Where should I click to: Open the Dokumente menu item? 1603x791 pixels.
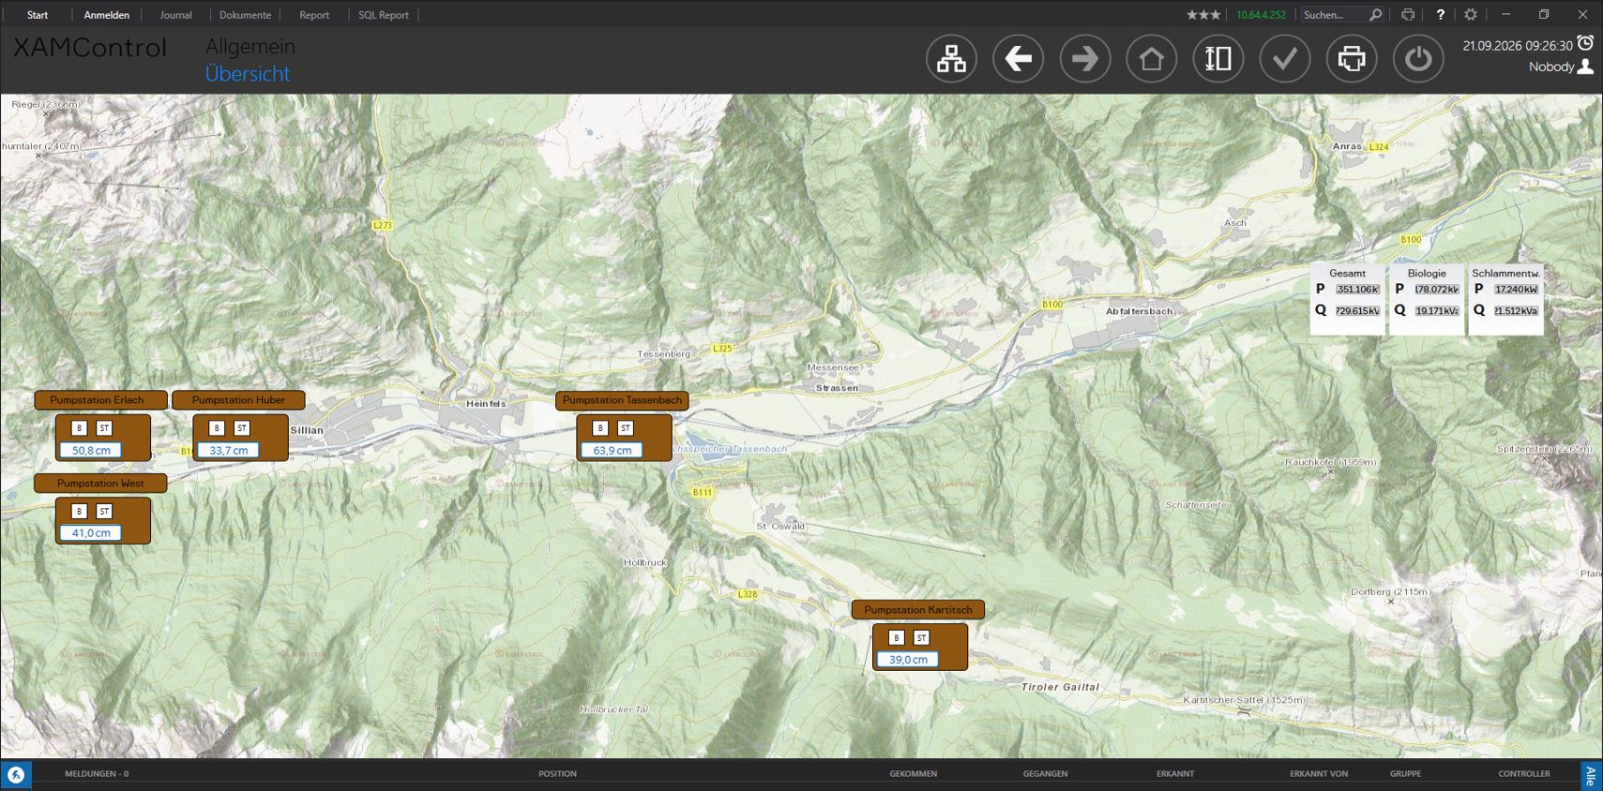click(245, 15)
